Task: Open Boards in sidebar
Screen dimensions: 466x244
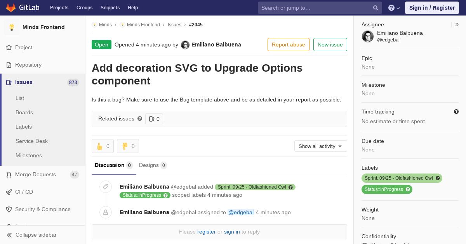Action: pyautogui.click(x=24, y=112)
